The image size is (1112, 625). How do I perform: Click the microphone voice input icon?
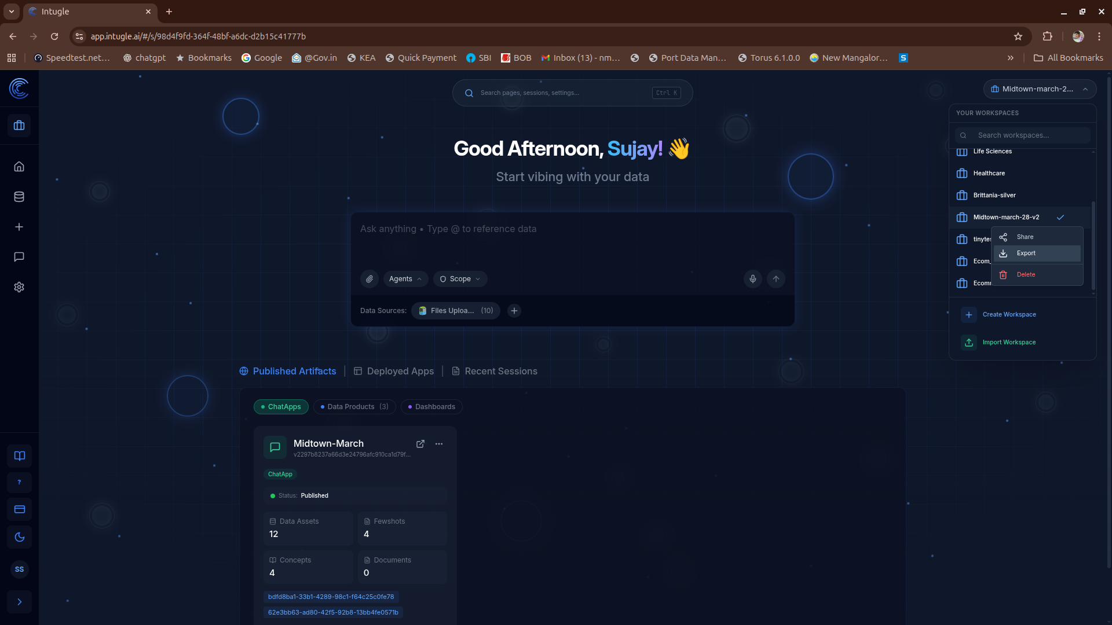752,279
